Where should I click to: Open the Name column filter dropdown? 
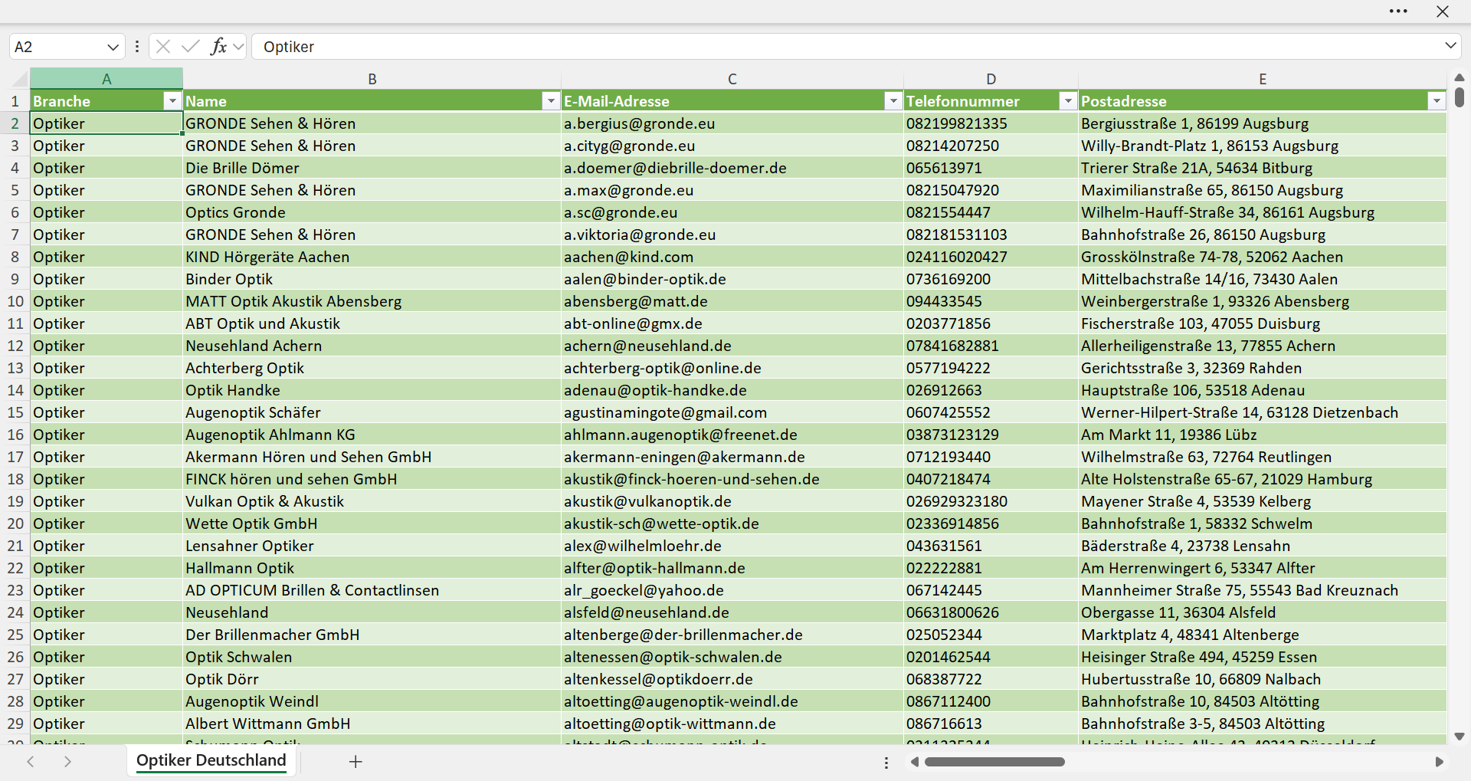click(x=551, y=101)
